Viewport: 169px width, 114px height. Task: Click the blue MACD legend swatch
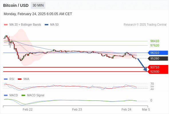(6, 95)
